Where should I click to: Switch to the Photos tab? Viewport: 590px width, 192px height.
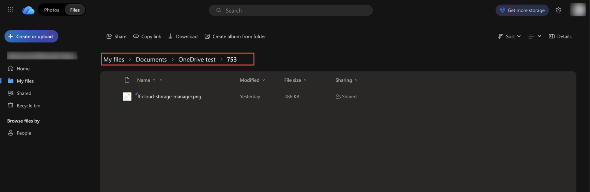(x=51, y=10)
